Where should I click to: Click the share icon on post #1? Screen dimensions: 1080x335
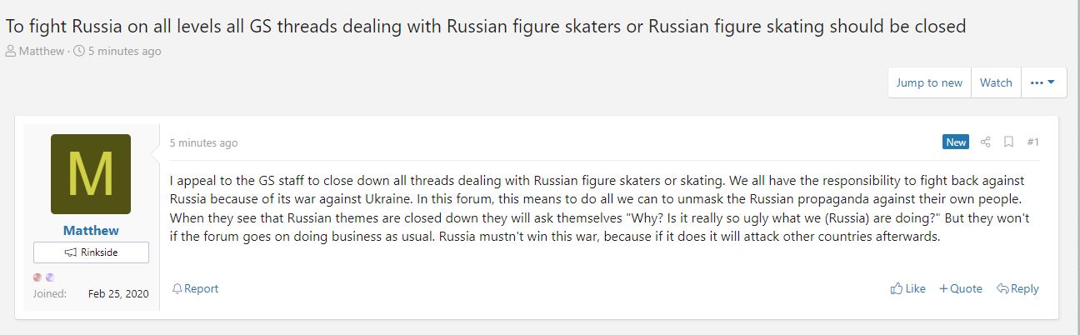(x=986, y=142)
